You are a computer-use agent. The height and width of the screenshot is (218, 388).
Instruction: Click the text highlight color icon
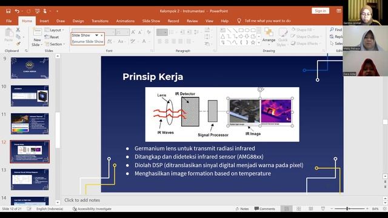(x=133, y=41)
